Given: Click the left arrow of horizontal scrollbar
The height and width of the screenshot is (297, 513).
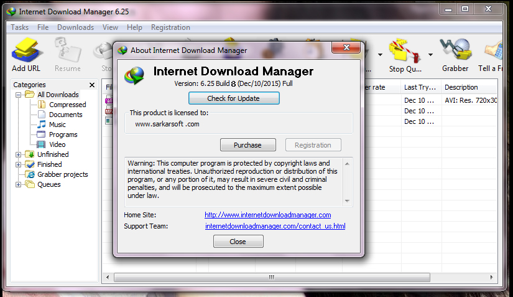Looking at the screenshot, I should click(x=108, y=277).
